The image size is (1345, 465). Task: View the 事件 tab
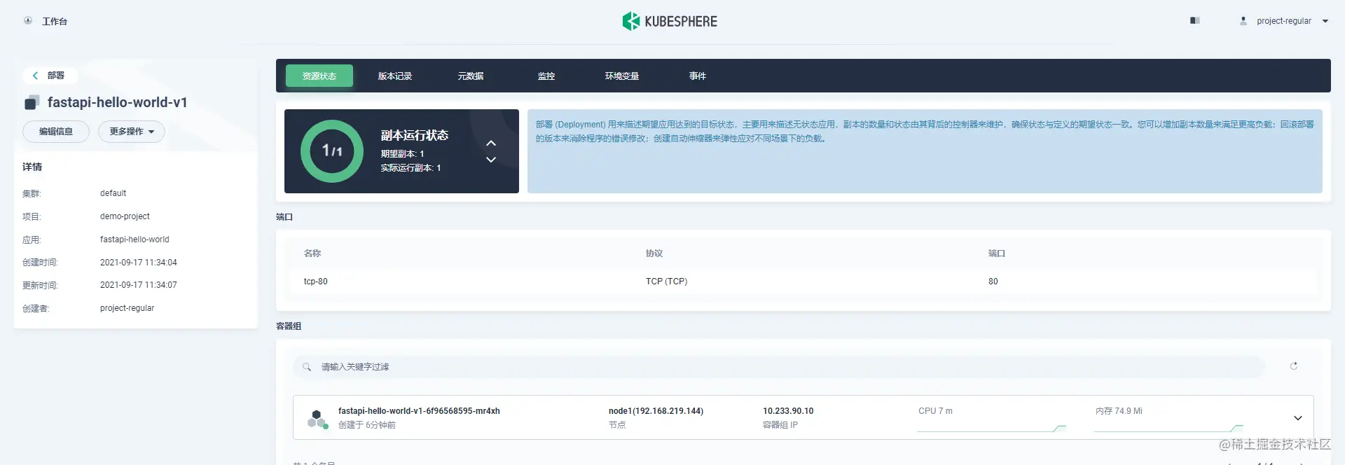click(698, 76)
